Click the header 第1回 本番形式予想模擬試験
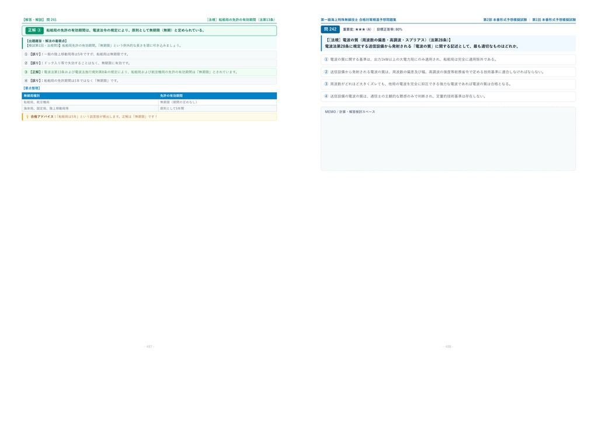The image size is (598, 423). tap(554, 20)
